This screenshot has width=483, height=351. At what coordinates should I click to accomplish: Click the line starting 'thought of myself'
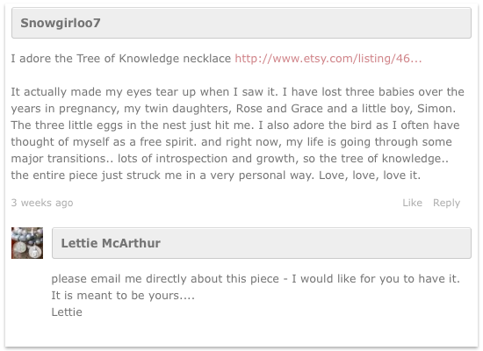tap(231, 141)
